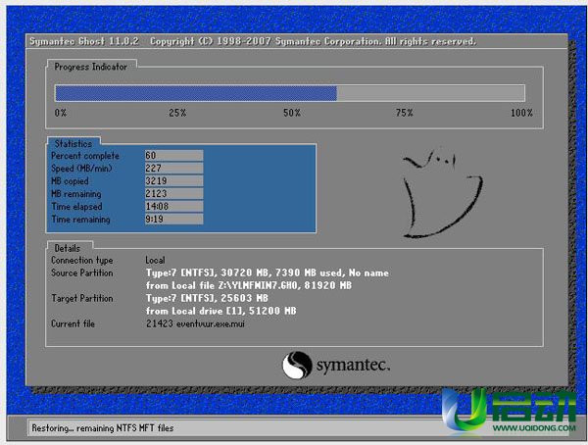The width and height of the screenshot is (588, 445).
Task: Click the Time elapsed label
Action: coord(76,207)
